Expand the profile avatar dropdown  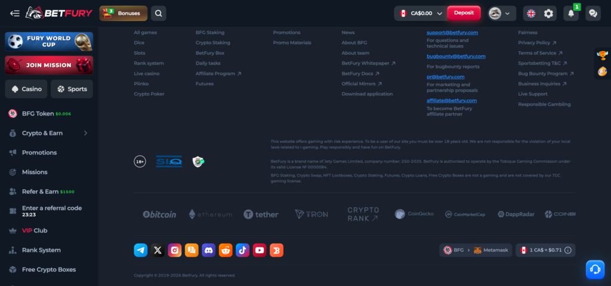pos(502,13)
